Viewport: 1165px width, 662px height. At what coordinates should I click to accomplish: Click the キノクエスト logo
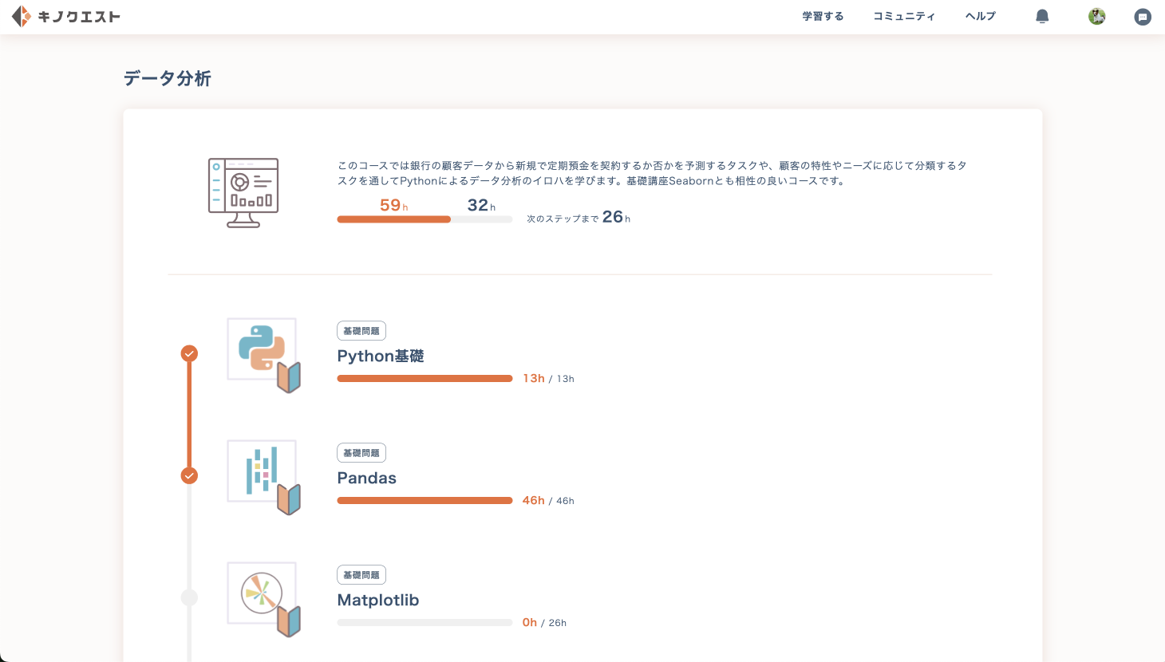point(66,17)
